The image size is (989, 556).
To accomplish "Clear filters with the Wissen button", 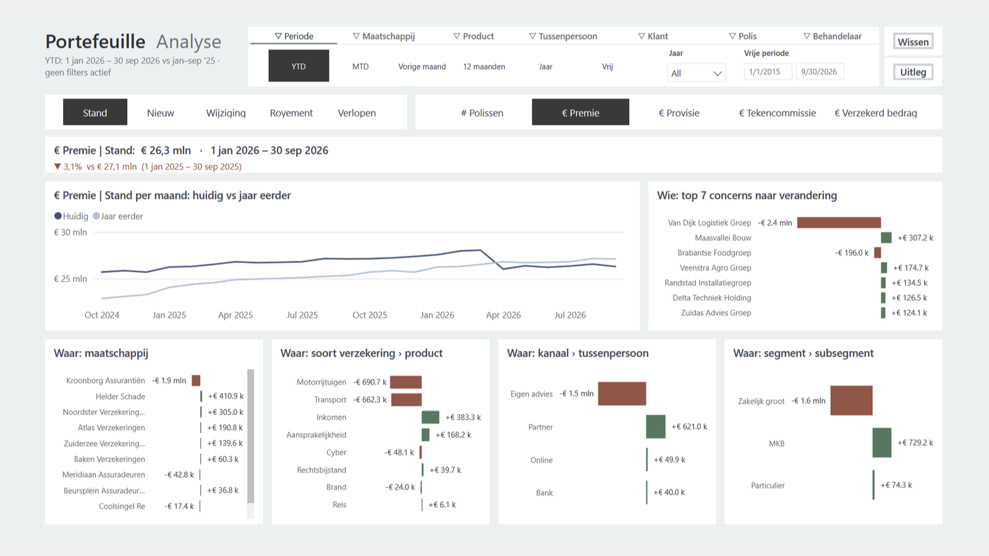I will tap(913, 42).
